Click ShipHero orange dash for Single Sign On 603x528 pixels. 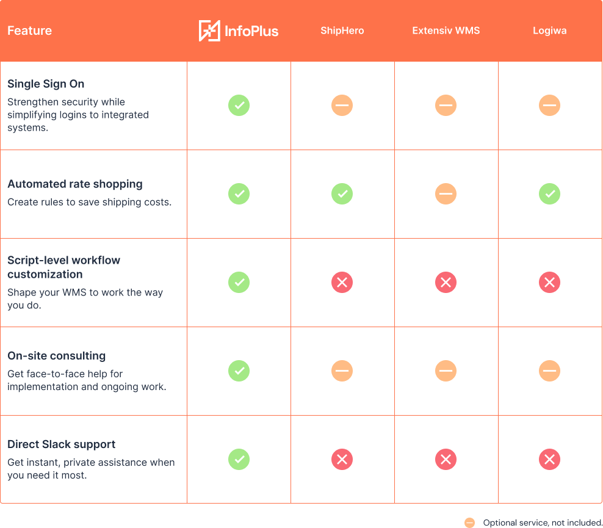pyautogui.click(x=342, y=106)
